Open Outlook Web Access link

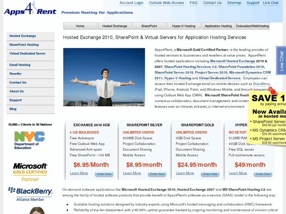(x=166, y=3)
